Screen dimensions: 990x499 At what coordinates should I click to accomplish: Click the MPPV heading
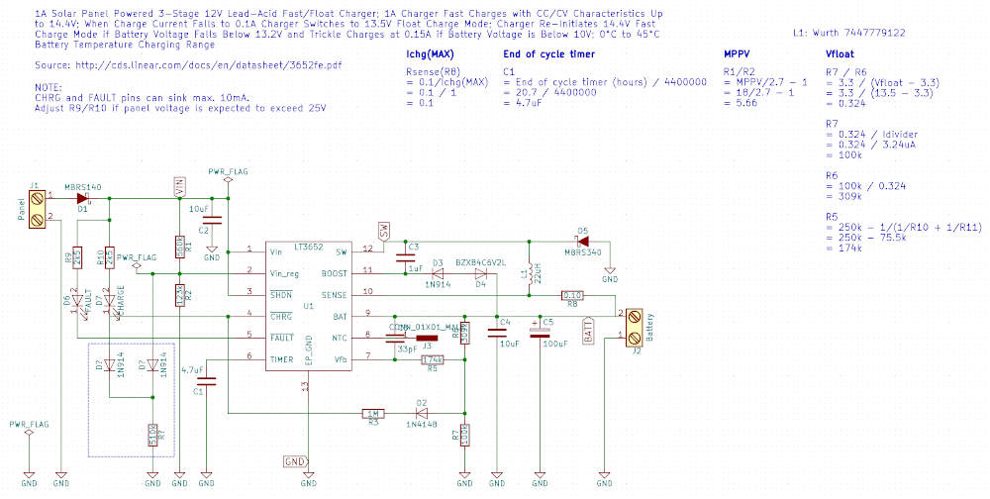point(737,54)
